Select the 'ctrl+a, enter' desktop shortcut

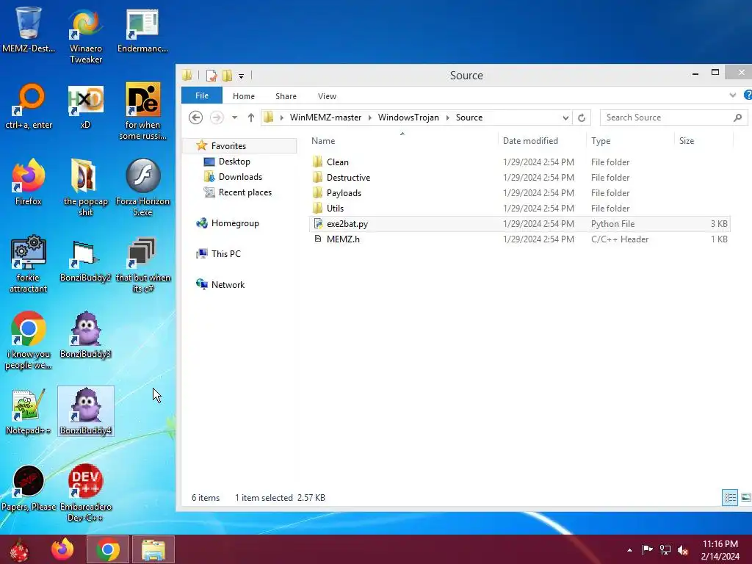pos(29,106)
